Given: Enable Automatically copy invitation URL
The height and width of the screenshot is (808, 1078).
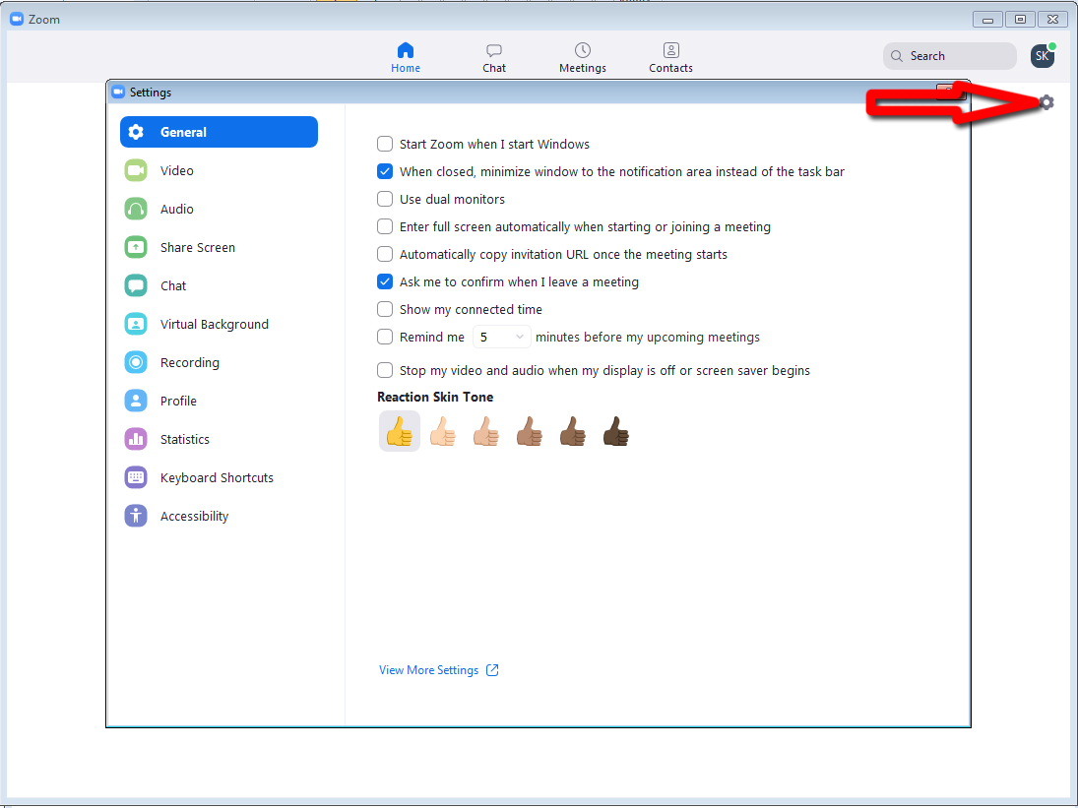Looking at the screenshot, I should [385, 254].
